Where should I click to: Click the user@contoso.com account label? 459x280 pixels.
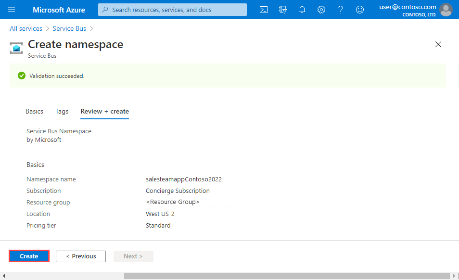click(408, 7)
